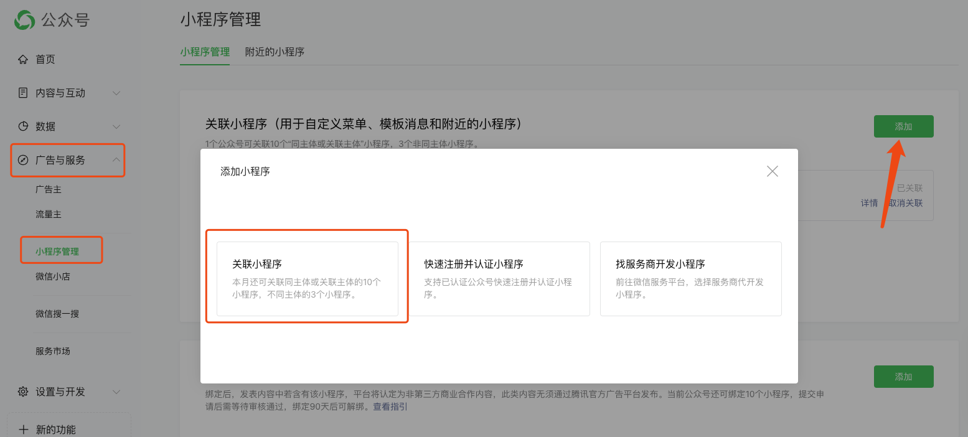Screen dimensions: 968x437
Task: Click the document icon beside 内容与互动
Action: 23,93
